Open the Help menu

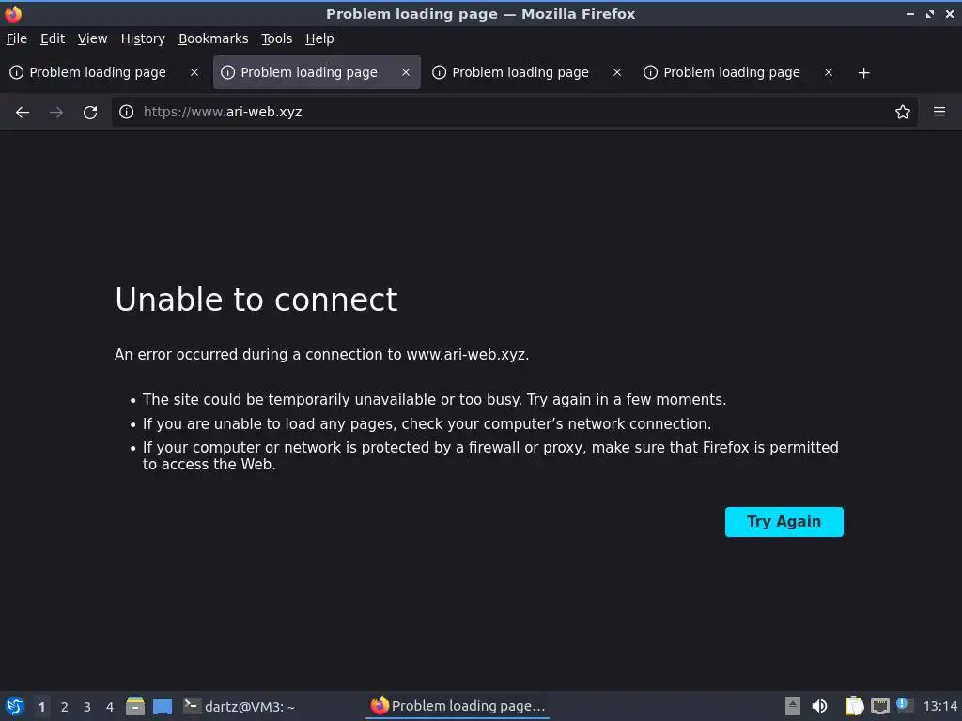[x=319, y=38]
